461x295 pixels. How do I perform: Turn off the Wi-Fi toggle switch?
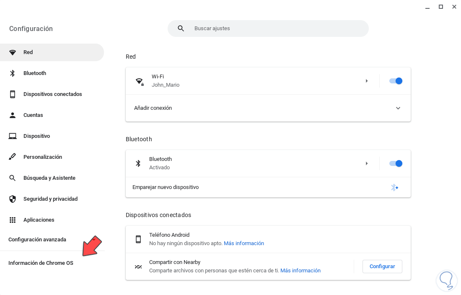396,81
